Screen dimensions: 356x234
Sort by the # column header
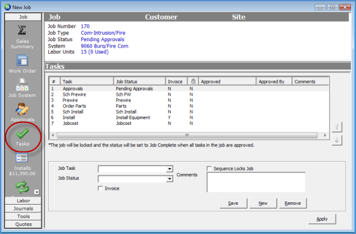tap(55, 81)
